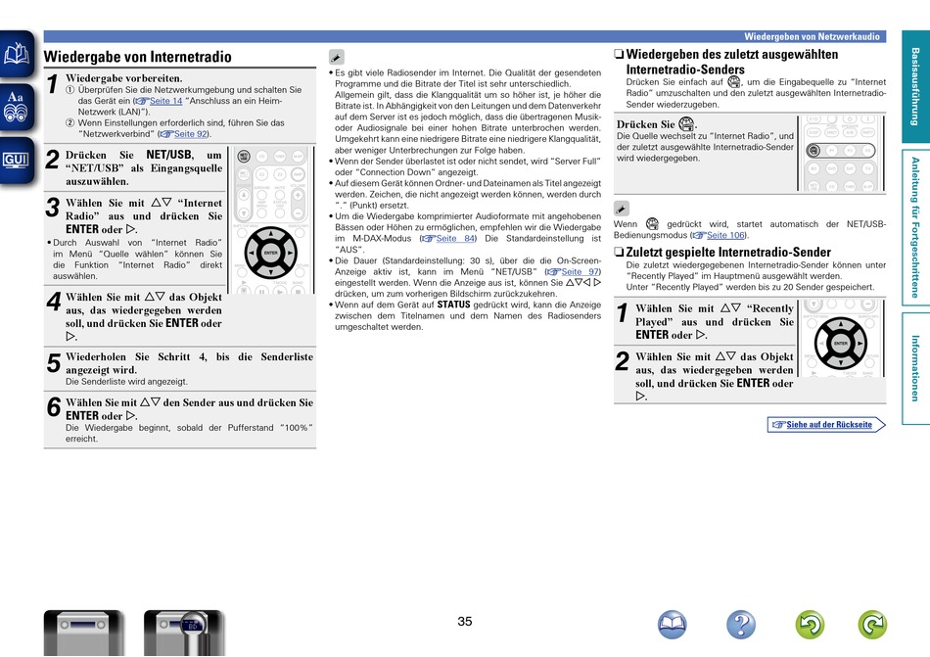Click the green back arrow icon

pyautogui.click(x=811, y=625)
